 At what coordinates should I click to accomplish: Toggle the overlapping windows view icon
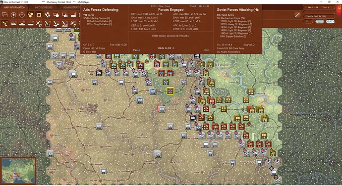(5, 15)
